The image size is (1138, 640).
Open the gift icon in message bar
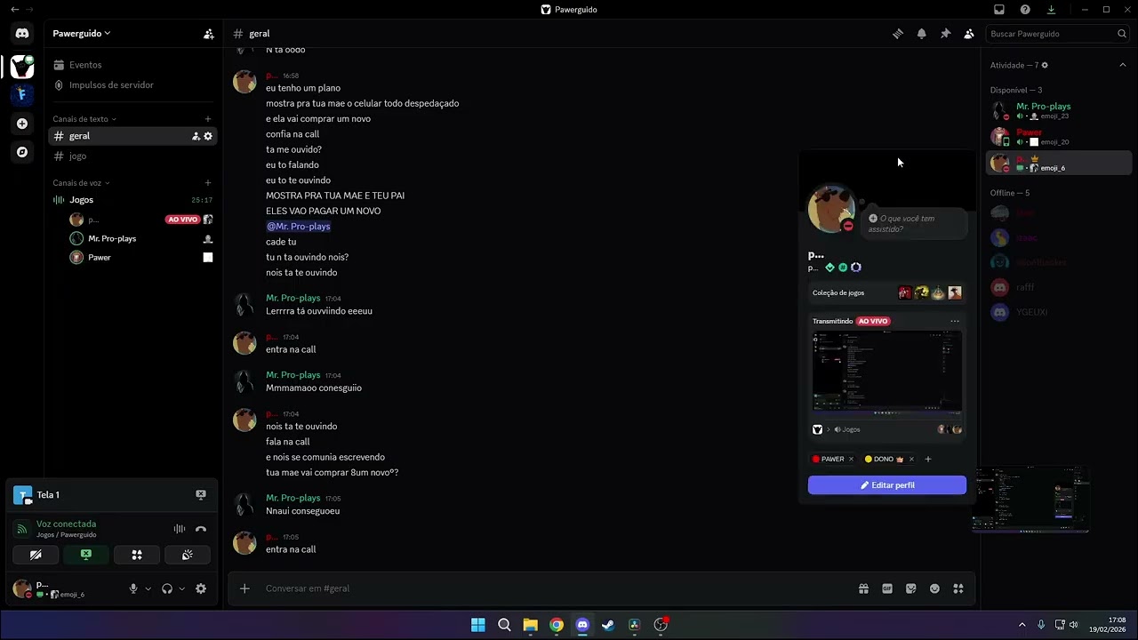(863, 588)
